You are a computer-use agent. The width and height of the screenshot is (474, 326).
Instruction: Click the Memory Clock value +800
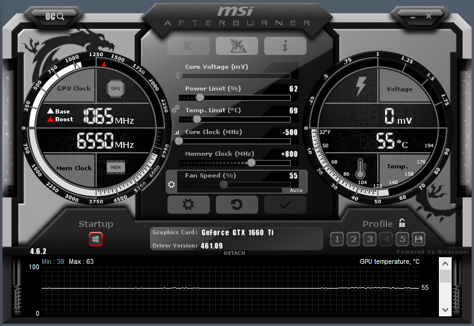pos(289,154)
